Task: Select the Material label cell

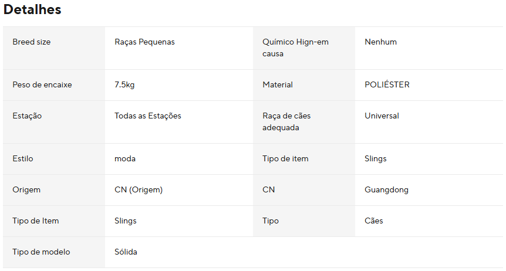Action: pyautogui.click(x=304, y=85)
